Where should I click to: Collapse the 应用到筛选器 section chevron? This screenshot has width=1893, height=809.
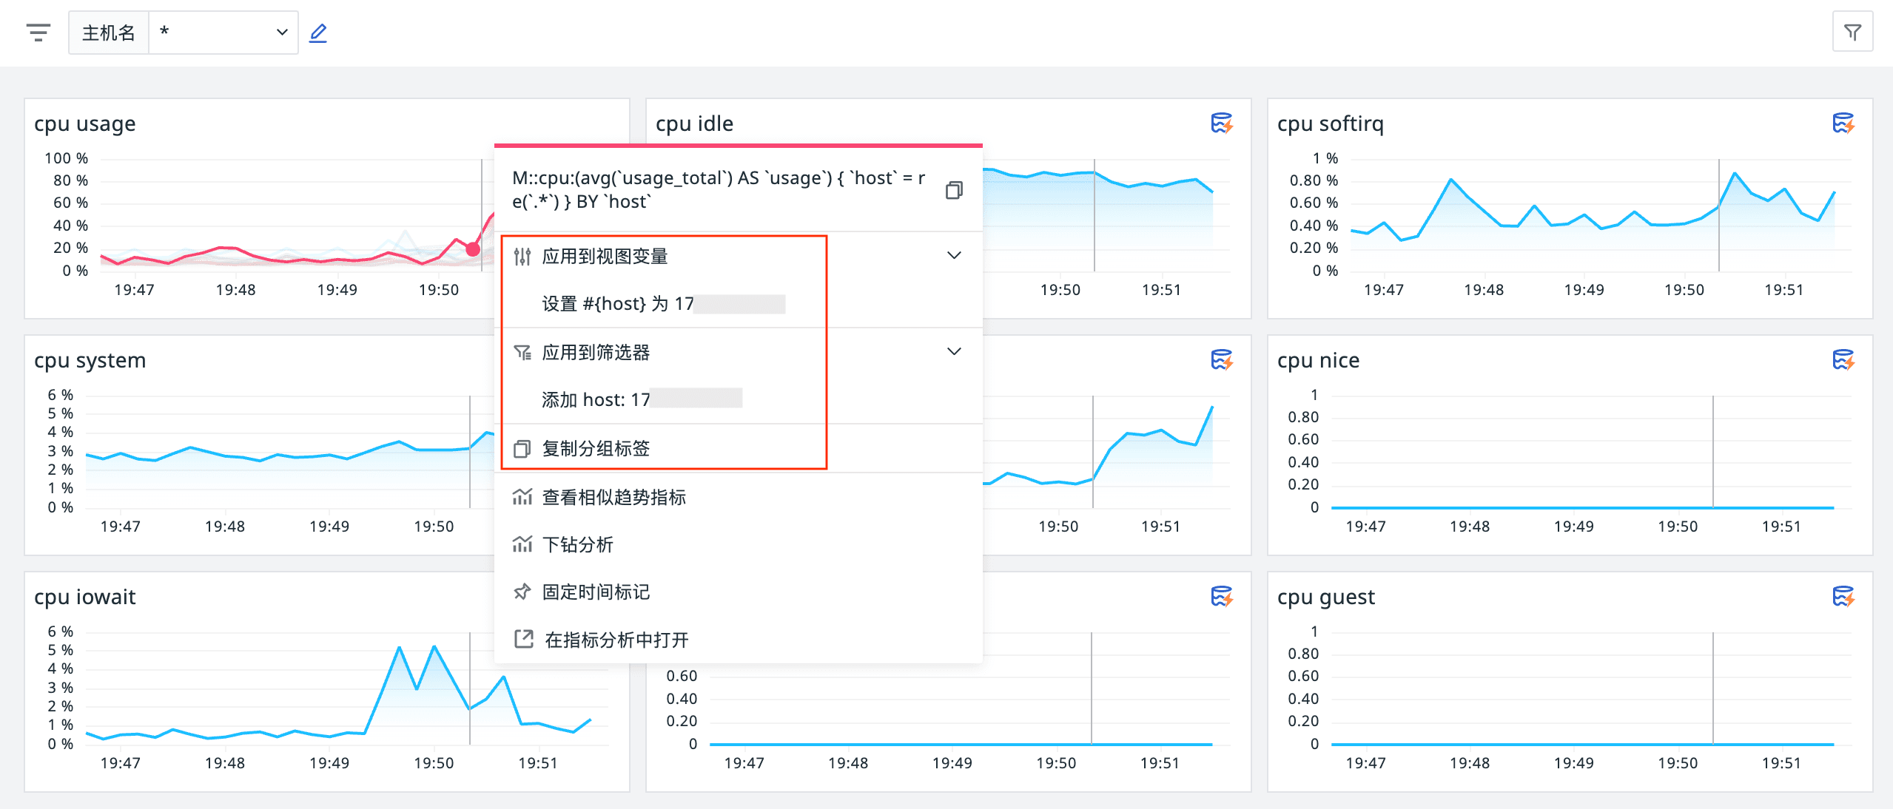pos(954,351)
